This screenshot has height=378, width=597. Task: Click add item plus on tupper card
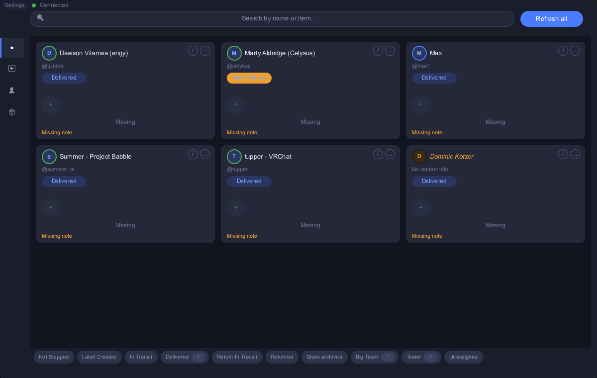(x=236, y=208)
